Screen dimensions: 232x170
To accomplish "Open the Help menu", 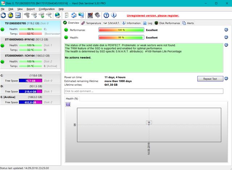I will click(x=61, y=9).
